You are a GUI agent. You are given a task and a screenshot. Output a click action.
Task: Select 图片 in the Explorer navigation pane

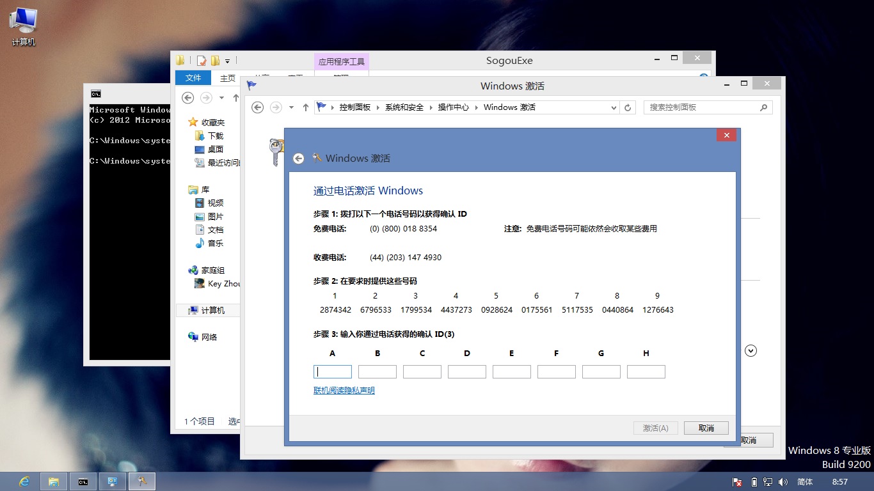click(210, 217)
